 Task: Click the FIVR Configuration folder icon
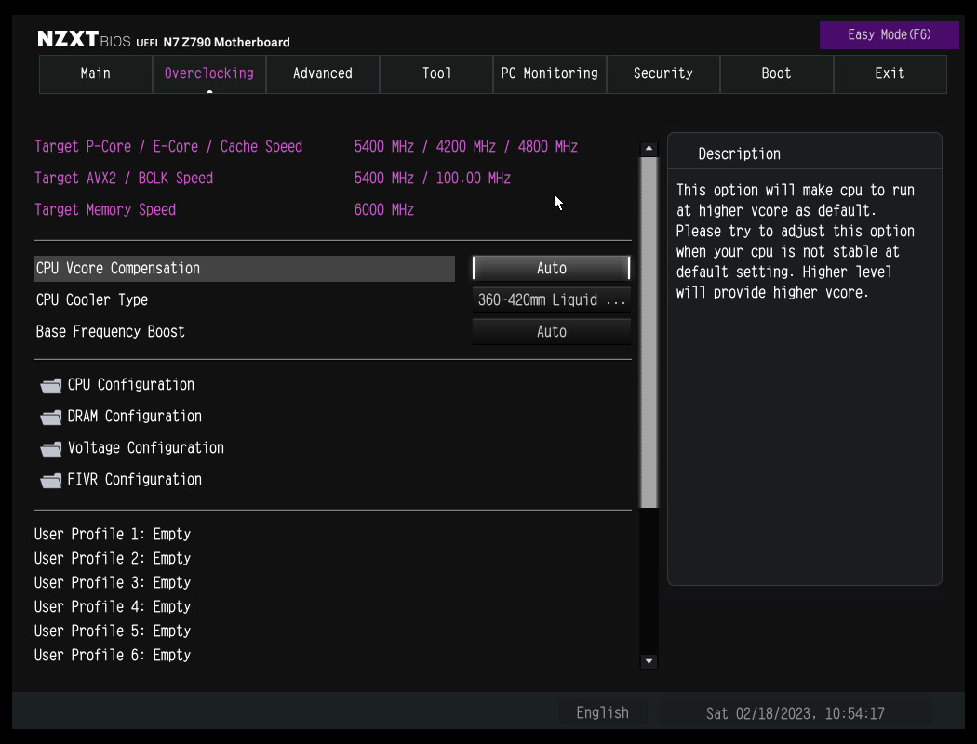(51, 481)
